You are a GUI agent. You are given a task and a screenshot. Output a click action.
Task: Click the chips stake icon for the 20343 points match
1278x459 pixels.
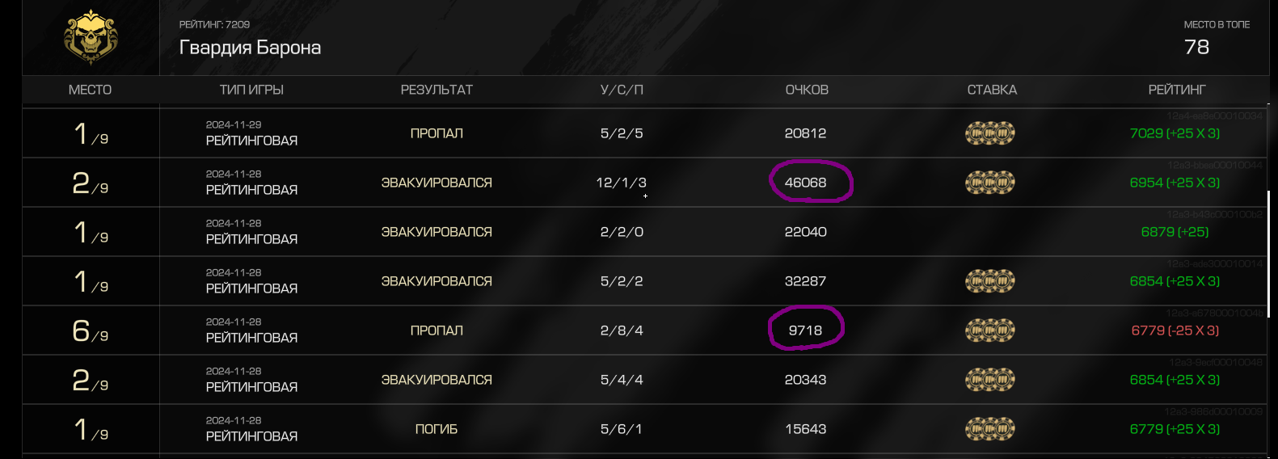990,380
